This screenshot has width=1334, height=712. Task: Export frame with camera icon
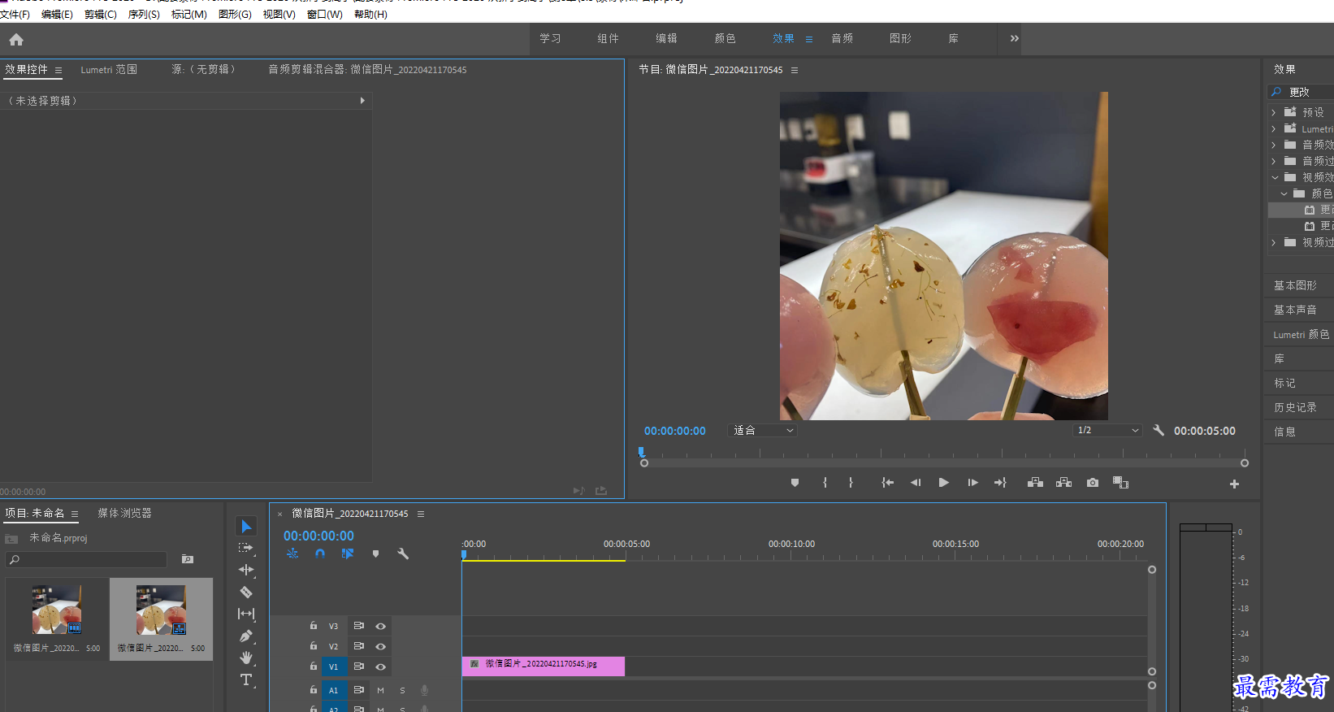pos(1093,483)
